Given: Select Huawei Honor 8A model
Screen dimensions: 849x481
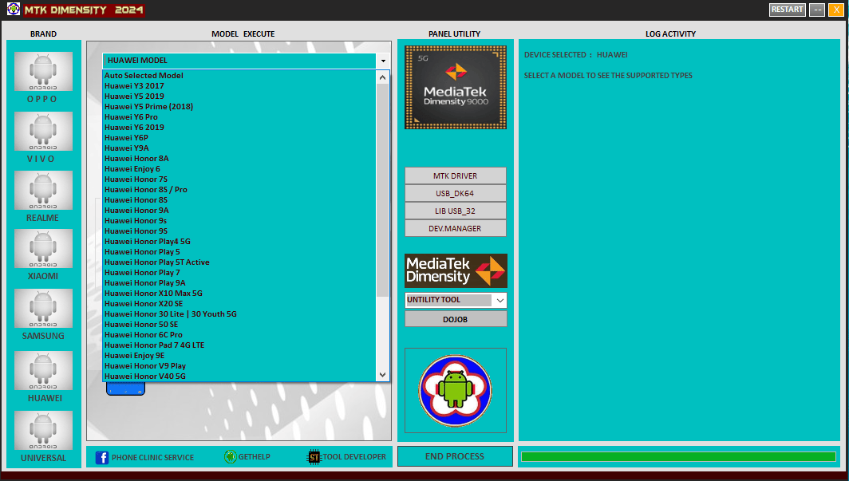Looking at the screenshot, I should pos(239,159).
